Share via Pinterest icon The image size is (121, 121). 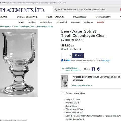(99, 69)
